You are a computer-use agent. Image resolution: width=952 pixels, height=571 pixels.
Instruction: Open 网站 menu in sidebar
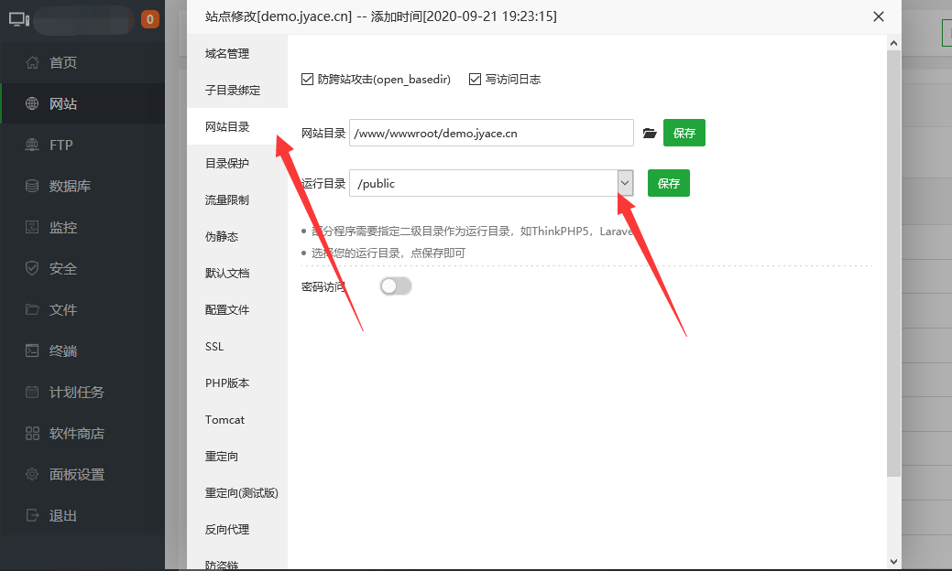click(82, 103)
